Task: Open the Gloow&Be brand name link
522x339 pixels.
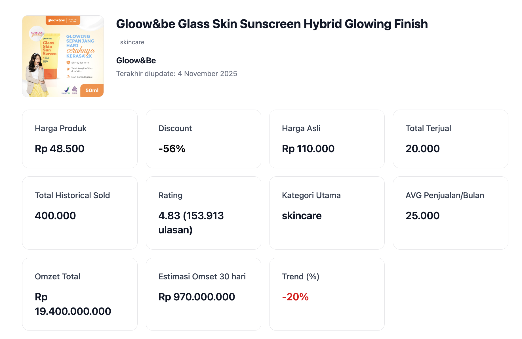Action: (x=136, y=60)
